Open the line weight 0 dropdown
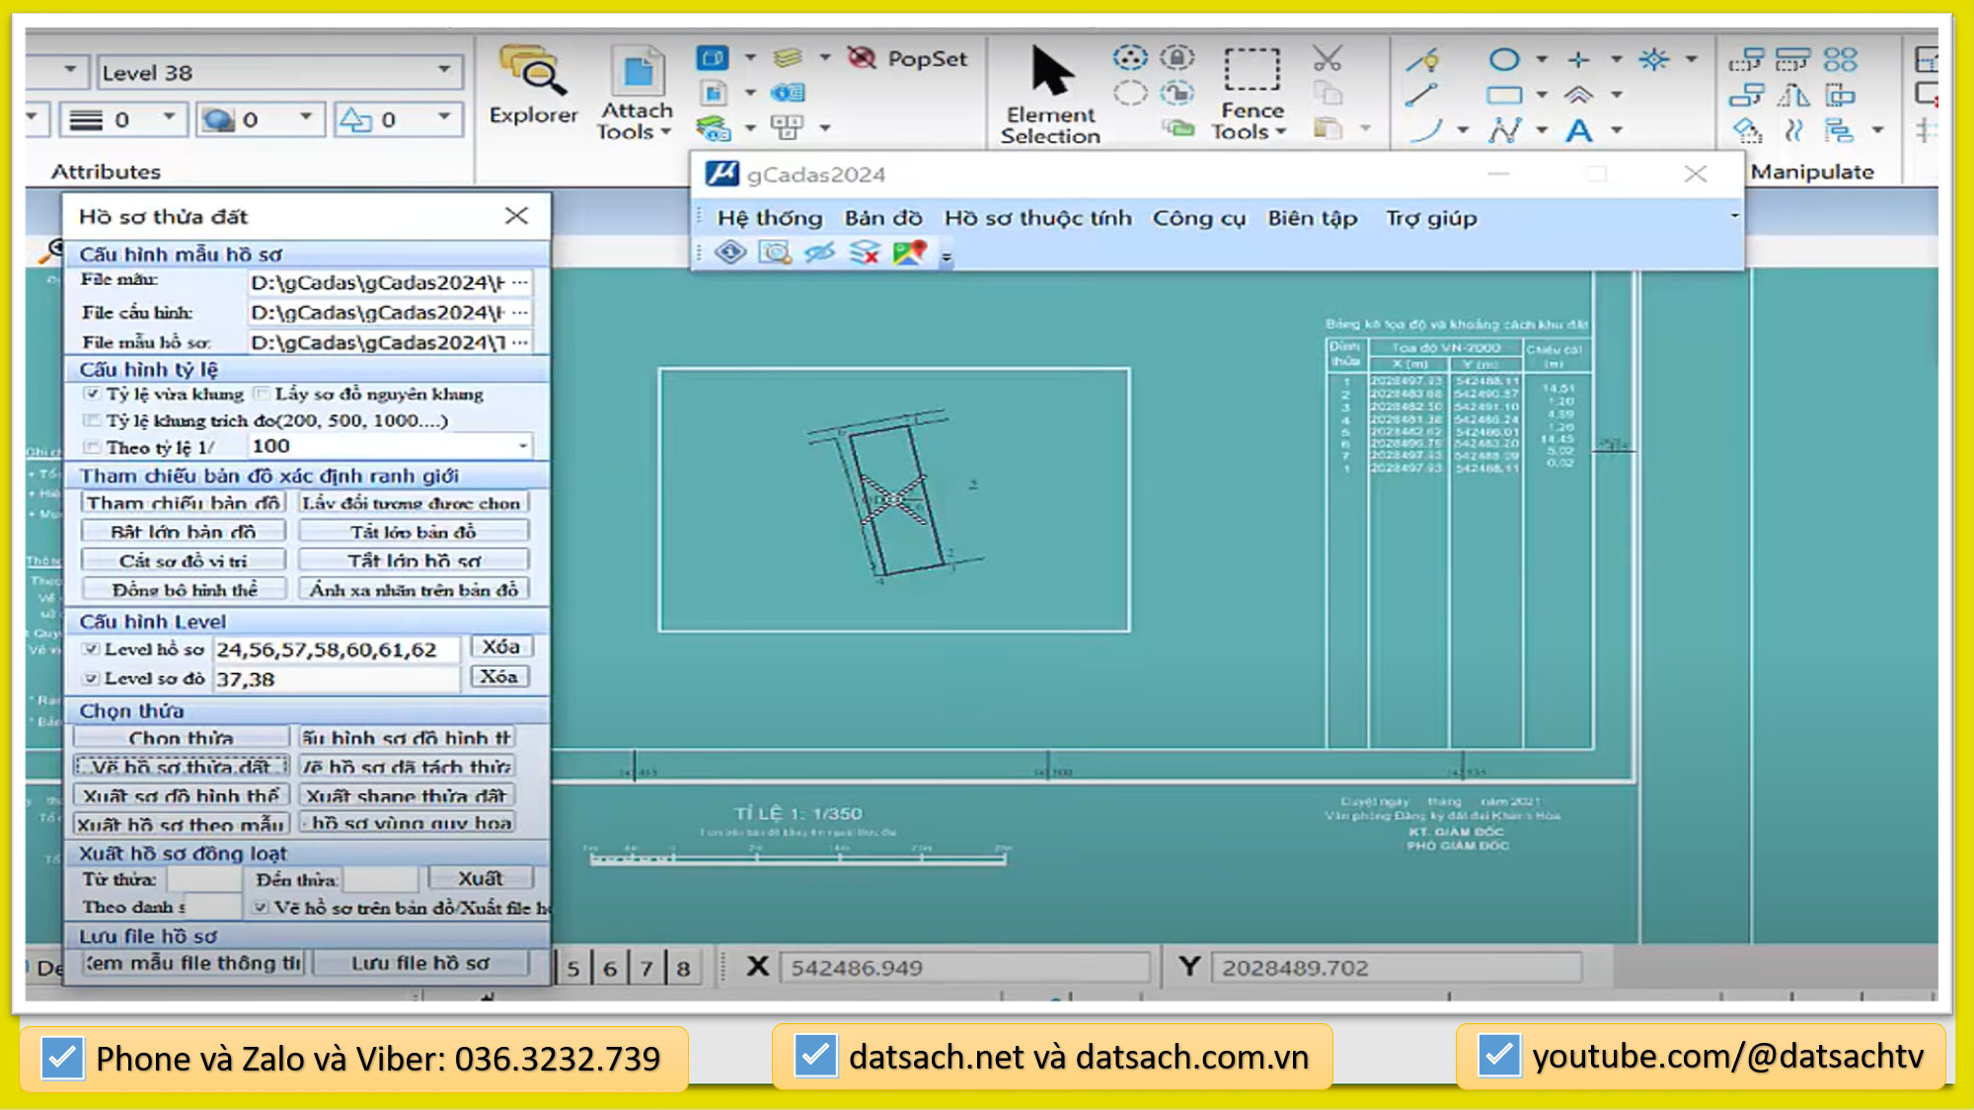This screenshot has height=1110, width=1974. (169, 118)
